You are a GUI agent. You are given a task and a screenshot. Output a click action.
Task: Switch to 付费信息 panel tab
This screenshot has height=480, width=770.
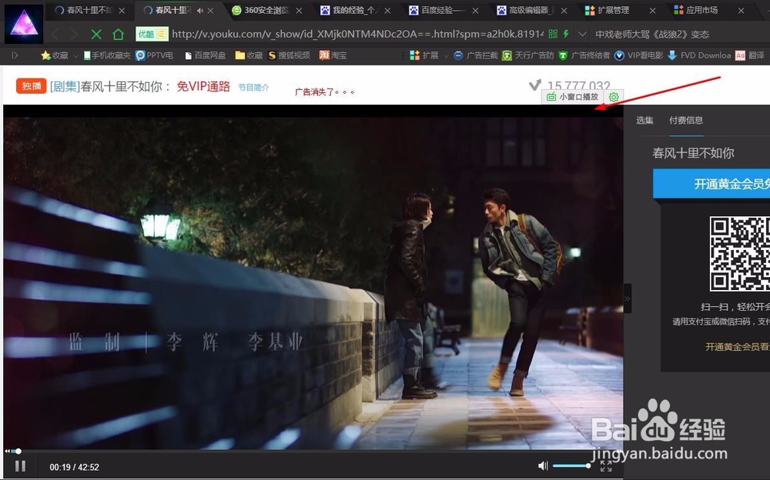tap(686, 120)
